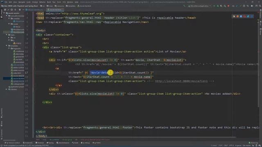The image size is (262, 147).
Task: Open the Spring tool window
Action: tap(50, 143)
